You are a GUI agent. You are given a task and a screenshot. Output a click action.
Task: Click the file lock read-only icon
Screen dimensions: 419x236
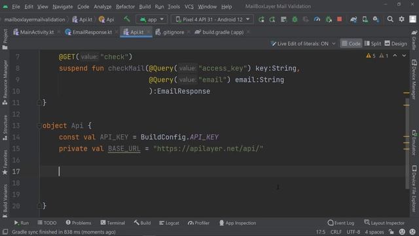tap(392, 231)
